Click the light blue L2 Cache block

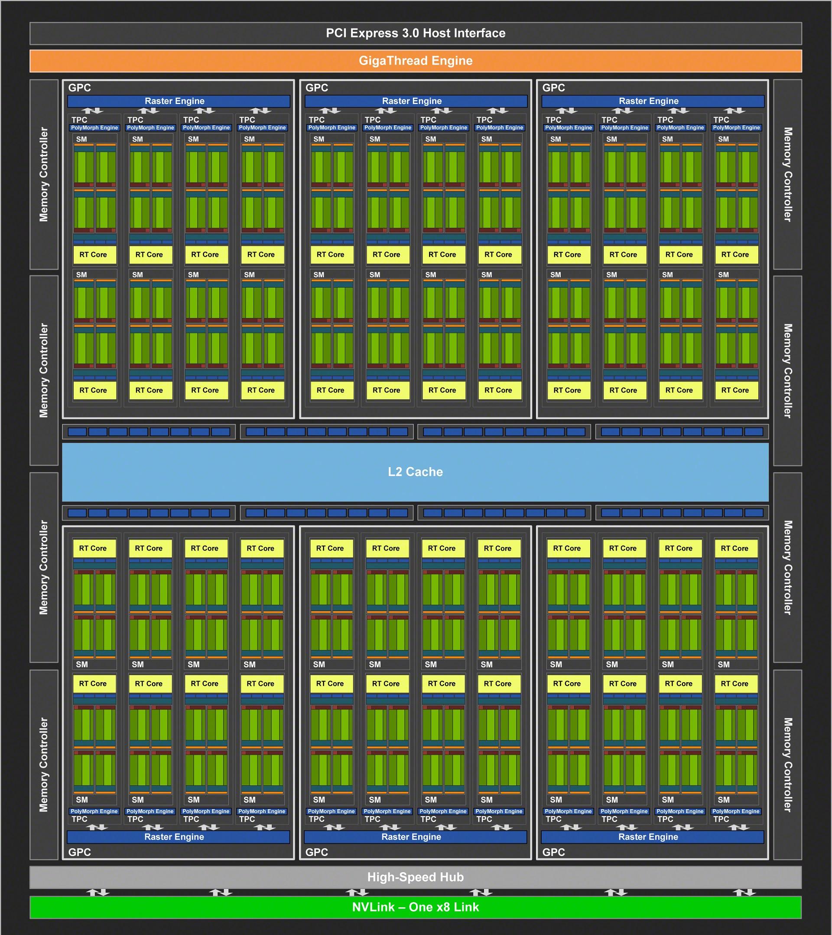415,471
